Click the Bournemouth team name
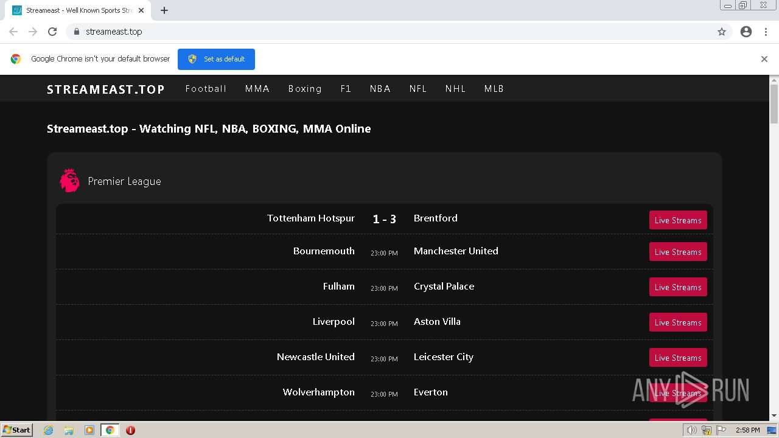This screenshot has height=438, width=779. (x=324, y=251)
